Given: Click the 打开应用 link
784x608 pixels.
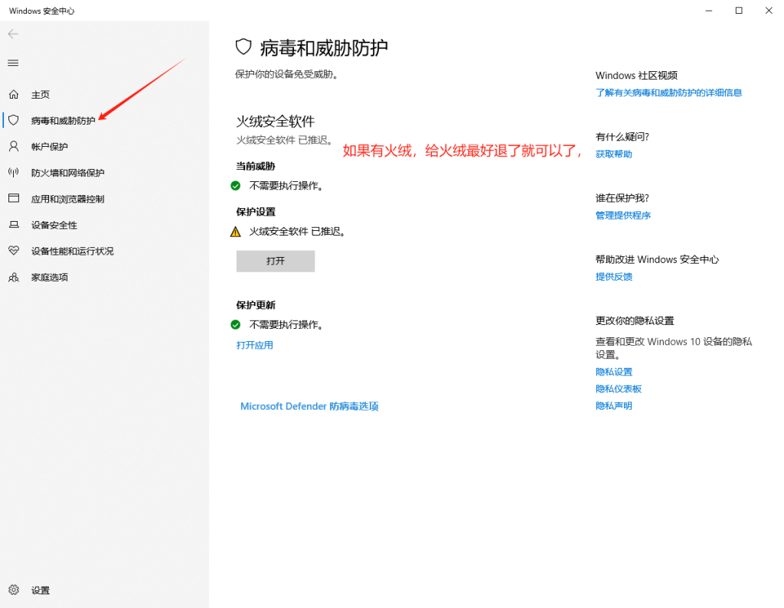Looking at the screenshot, I should pyautogui.click(x=254, y=345).
